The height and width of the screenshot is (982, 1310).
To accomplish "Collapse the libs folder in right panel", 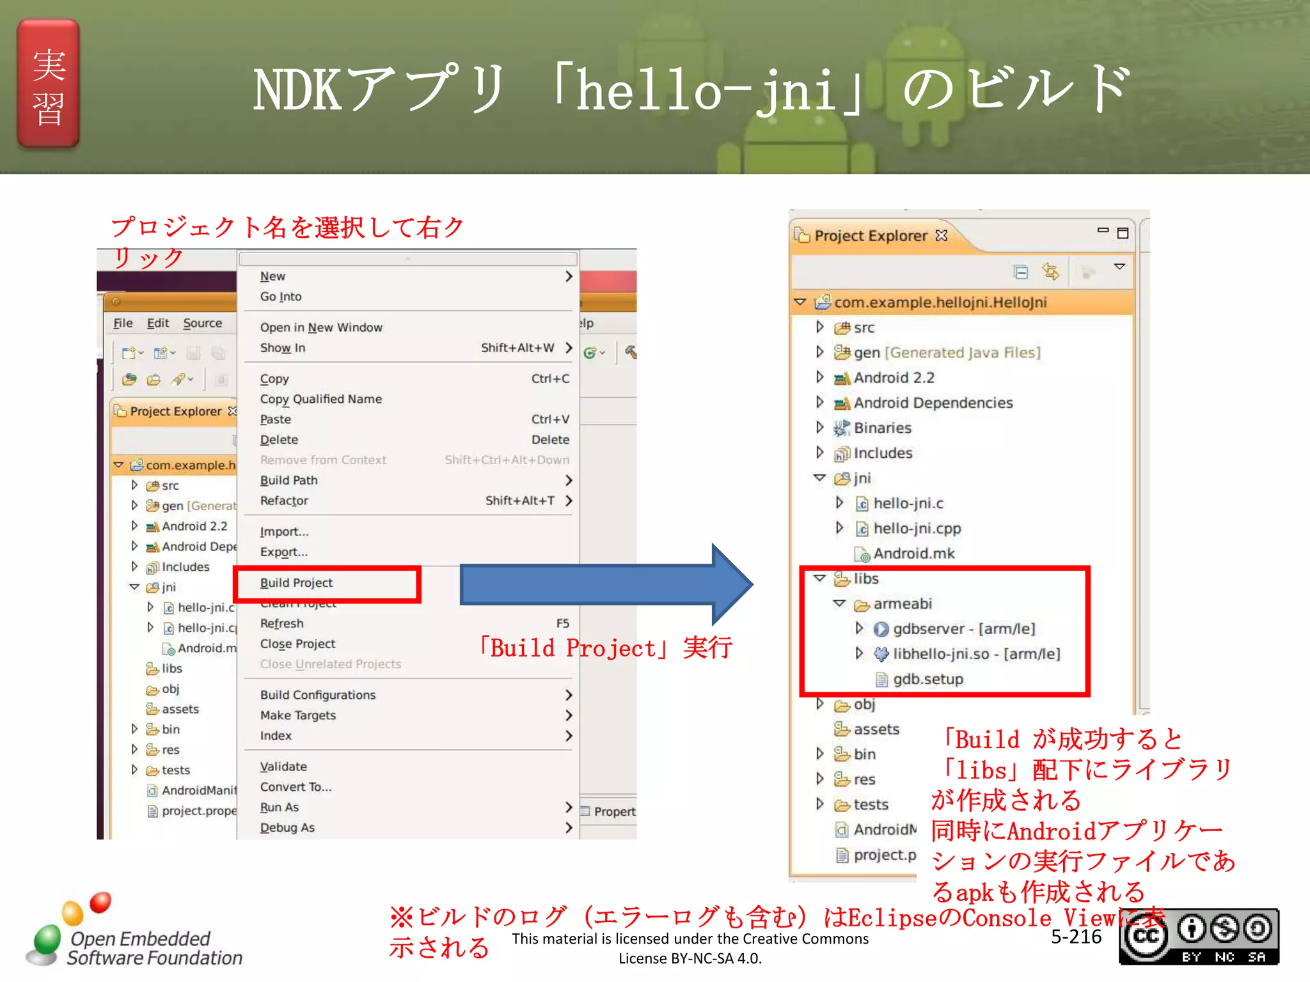I will click(819, 578).
